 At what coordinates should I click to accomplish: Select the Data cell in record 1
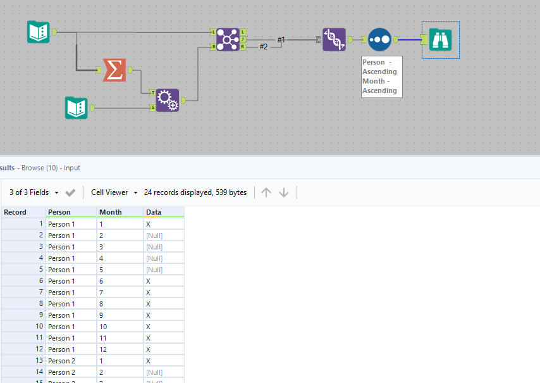coord(163,224)
